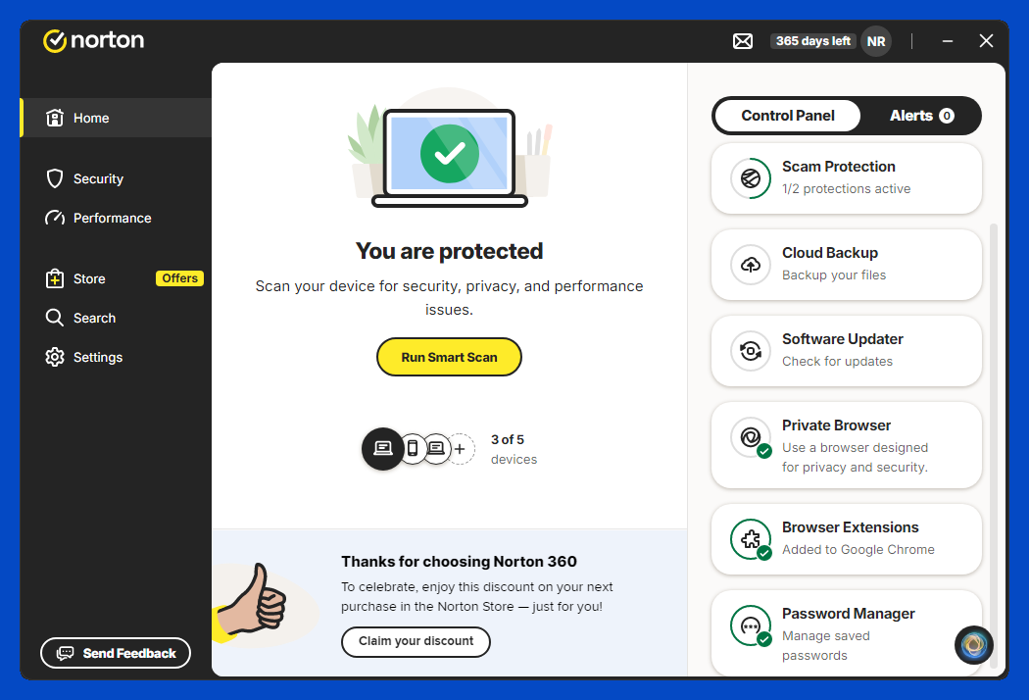Screen dimensions: 1029x700
Task: Click the 365 days left badge
Action: 812,41
